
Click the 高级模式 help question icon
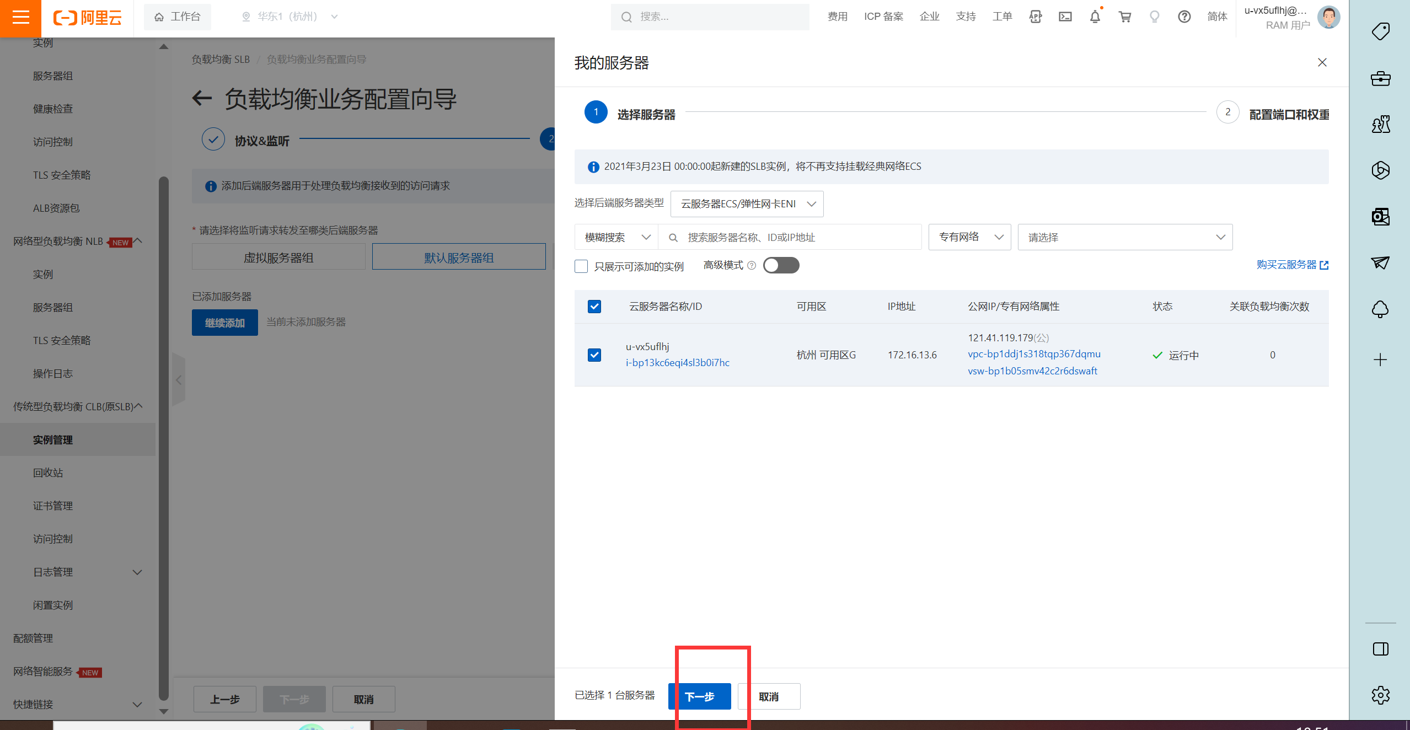(751, 266)
